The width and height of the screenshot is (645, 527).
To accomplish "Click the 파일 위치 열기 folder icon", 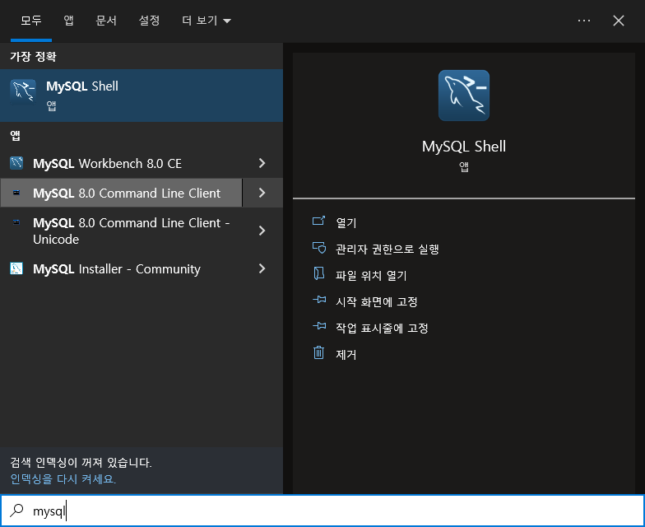I will click(319, 273).
